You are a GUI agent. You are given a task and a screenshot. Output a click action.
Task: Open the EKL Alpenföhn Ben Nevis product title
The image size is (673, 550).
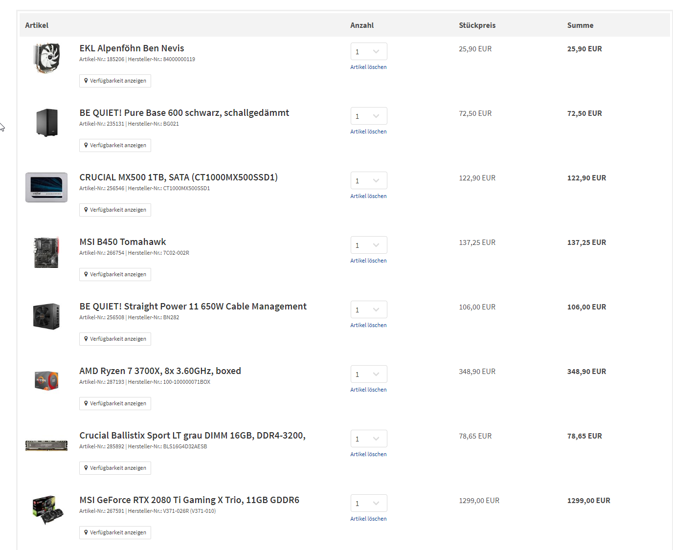pyautogui.click(x=132, y=48)
